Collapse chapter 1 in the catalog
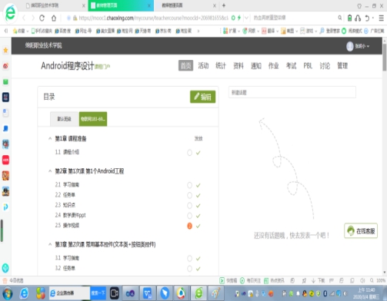Viewport: 387px width, 301px height. pyautogui.click(x=50, y=138)
